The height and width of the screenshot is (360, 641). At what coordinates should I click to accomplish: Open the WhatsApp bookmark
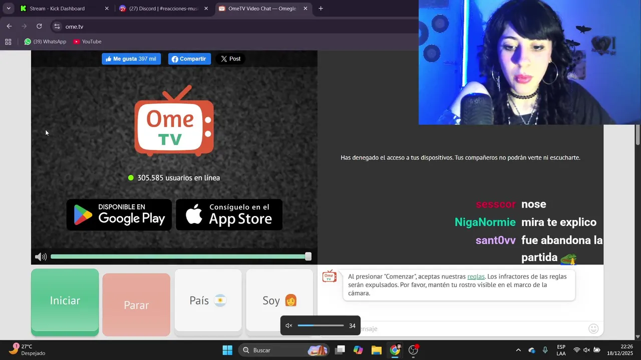click(45, 41)
